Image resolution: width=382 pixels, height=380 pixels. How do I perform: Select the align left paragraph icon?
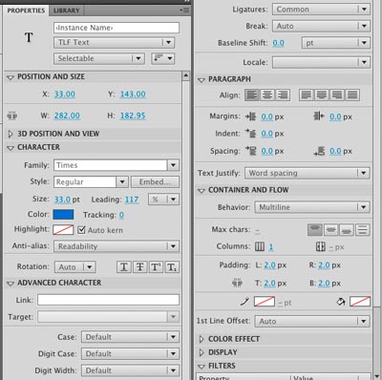coord(252,95)
